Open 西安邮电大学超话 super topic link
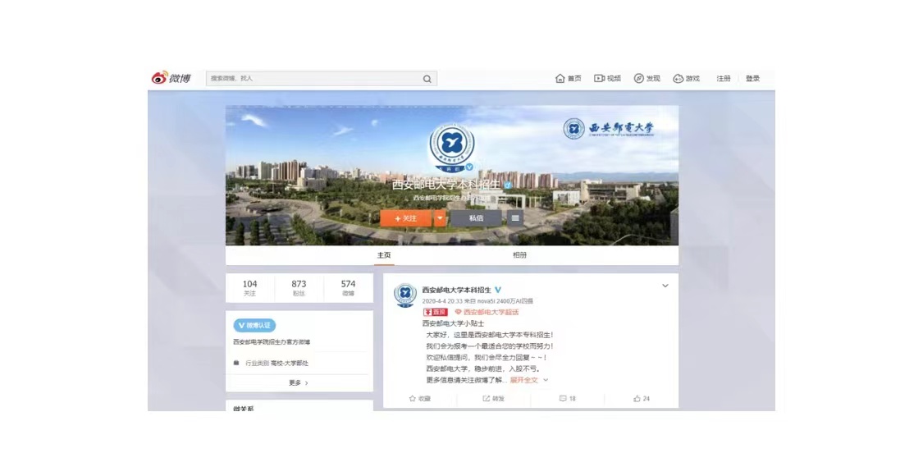This screenshot has height=476, width=923. [487, 312]
